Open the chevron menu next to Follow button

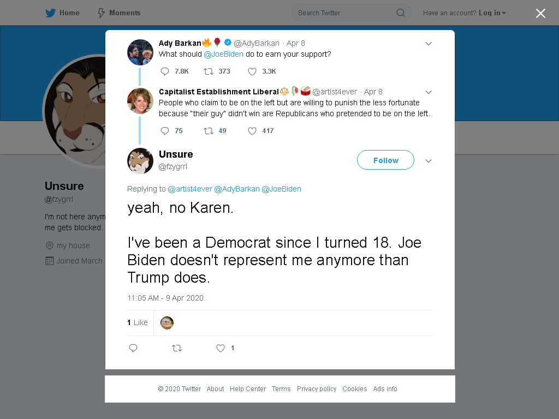pyautogui.click(x=429, y=161)
